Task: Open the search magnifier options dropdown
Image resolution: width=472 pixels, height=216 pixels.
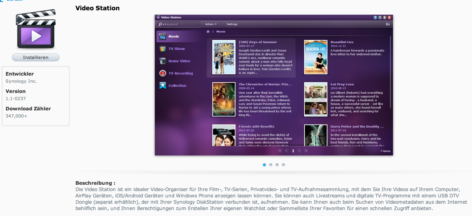Action: pos(161,24)
